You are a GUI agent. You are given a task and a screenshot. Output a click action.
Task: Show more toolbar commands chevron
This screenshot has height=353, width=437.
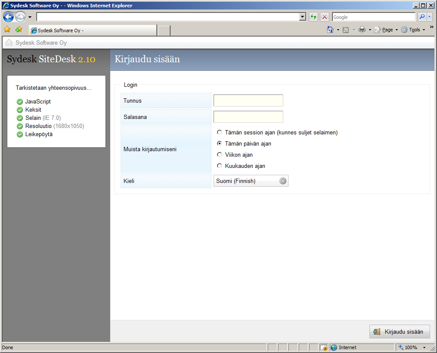[432, 27]
